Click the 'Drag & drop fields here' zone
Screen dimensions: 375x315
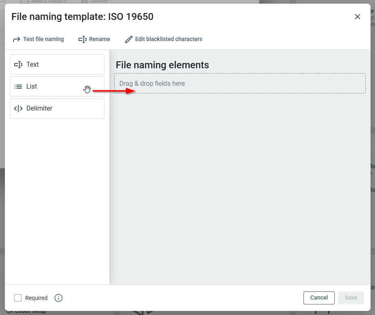coord(240,83)
